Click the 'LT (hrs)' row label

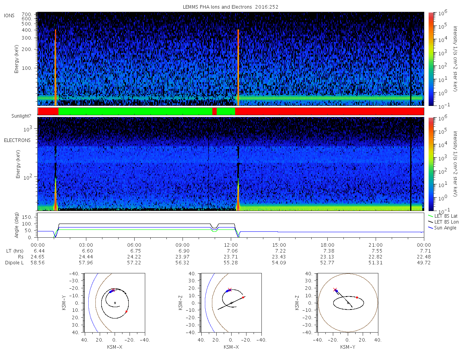pyautogui.click(x=16, y=251)
